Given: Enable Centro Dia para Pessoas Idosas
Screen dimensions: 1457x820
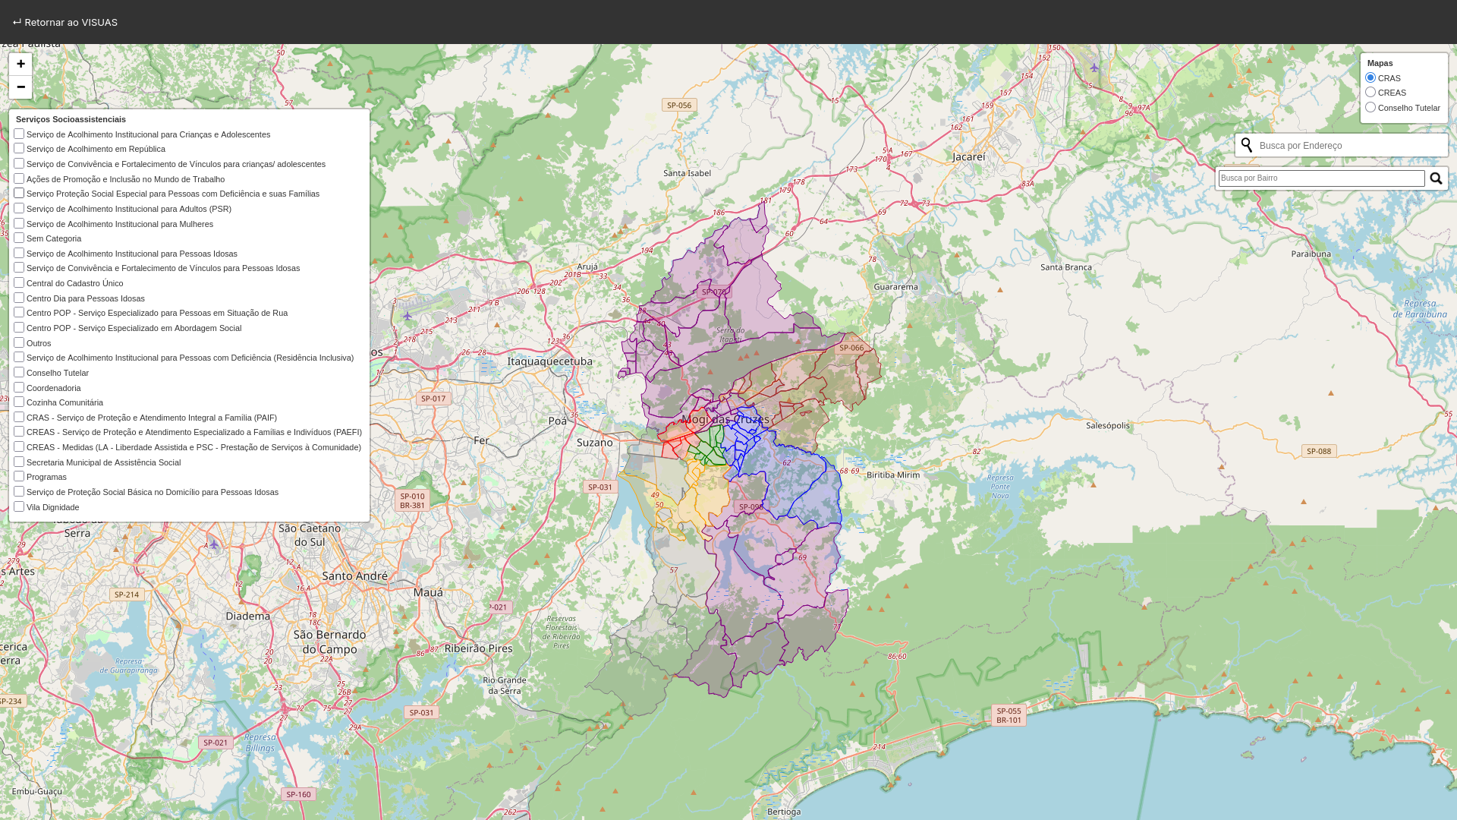Looking at the screenshot, I should tap(19, 298).
